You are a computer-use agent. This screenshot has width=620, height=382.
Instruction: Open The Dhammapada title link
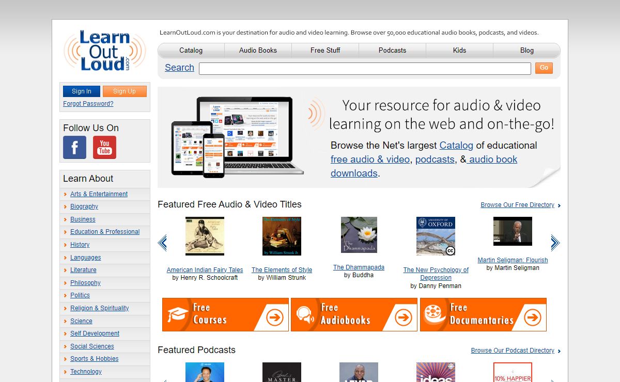359,267
